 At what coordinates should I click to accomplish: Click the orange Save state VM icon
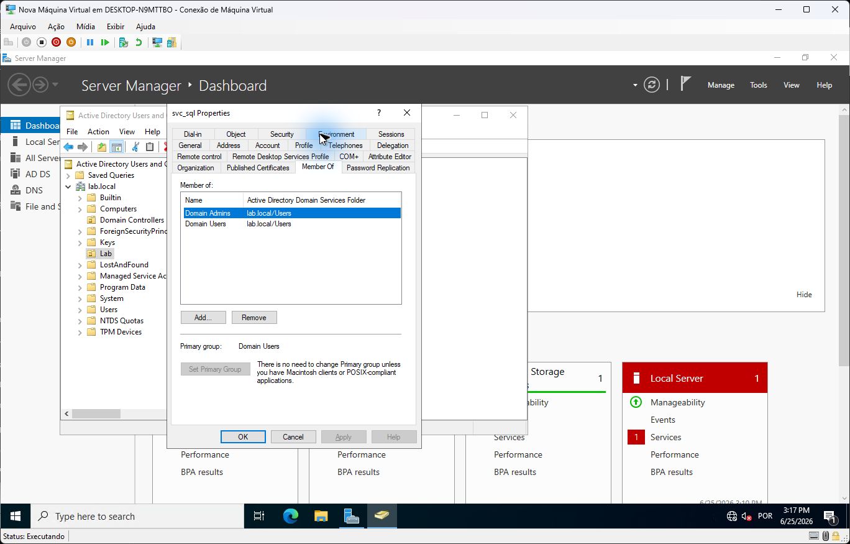pyautogui.click(x=71, y=42)
